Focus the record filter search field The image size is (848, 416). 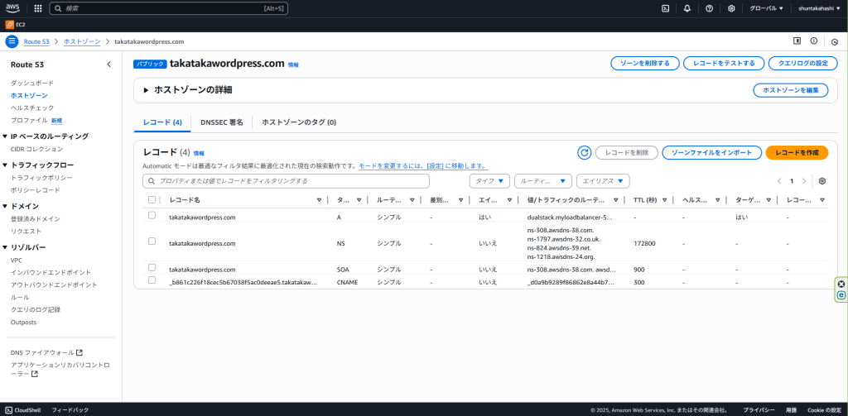[x=286, y=181]
